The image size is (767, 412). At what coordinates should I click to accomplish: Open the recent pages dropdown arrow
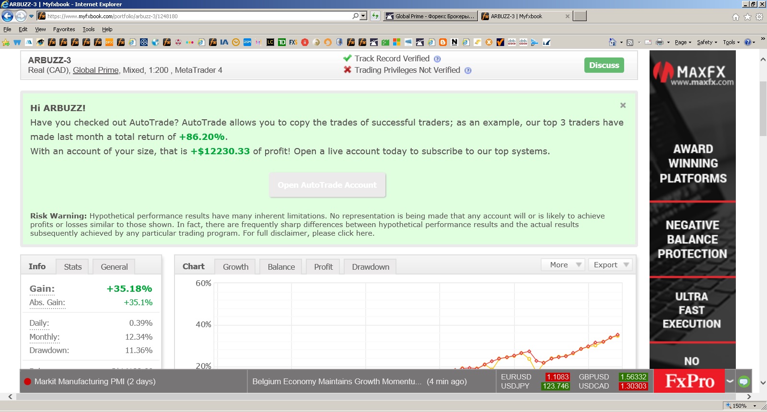(x=32, y=16)
